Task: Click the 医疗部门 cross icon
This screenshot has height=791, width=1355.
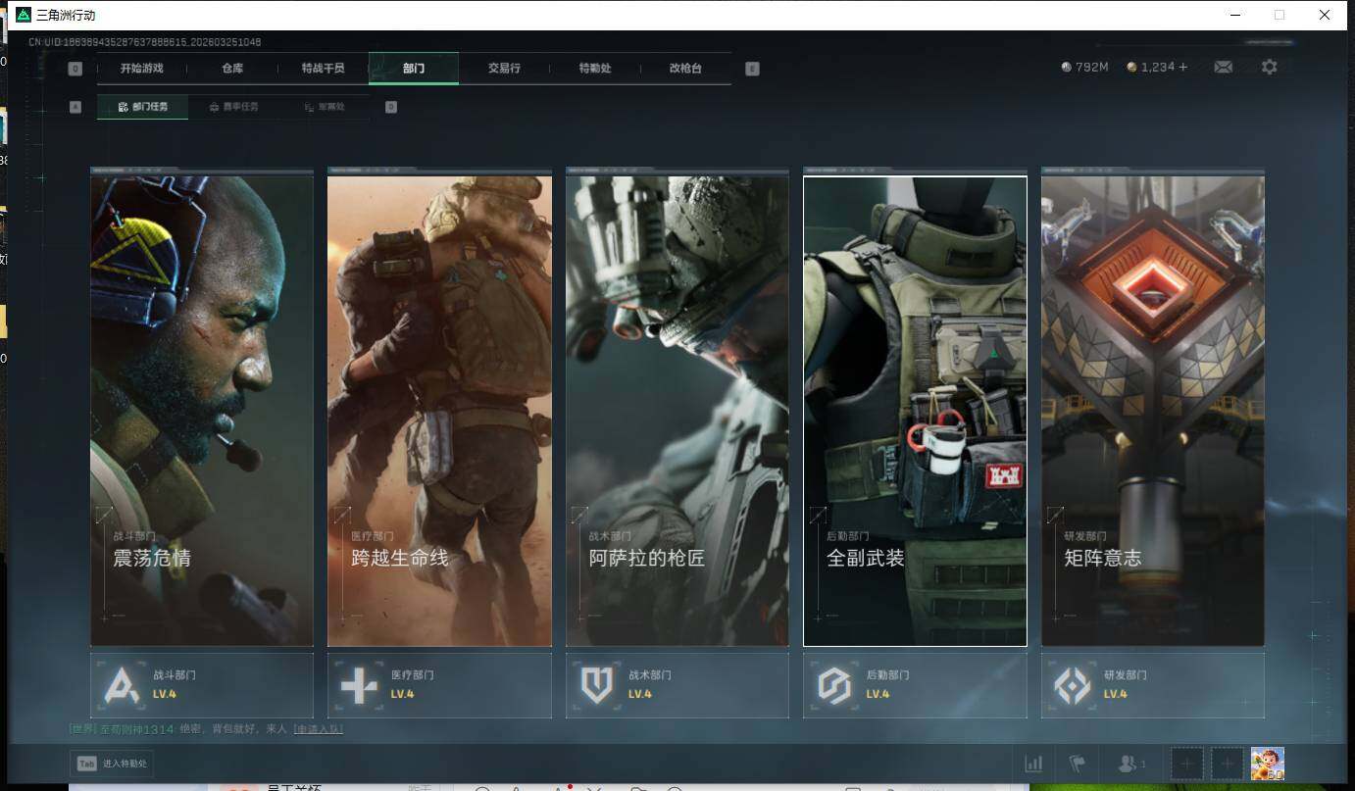Action: 359,685
